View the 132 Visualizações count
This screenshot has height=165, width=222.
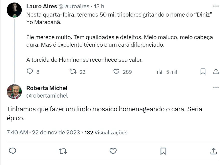(106, 132)
